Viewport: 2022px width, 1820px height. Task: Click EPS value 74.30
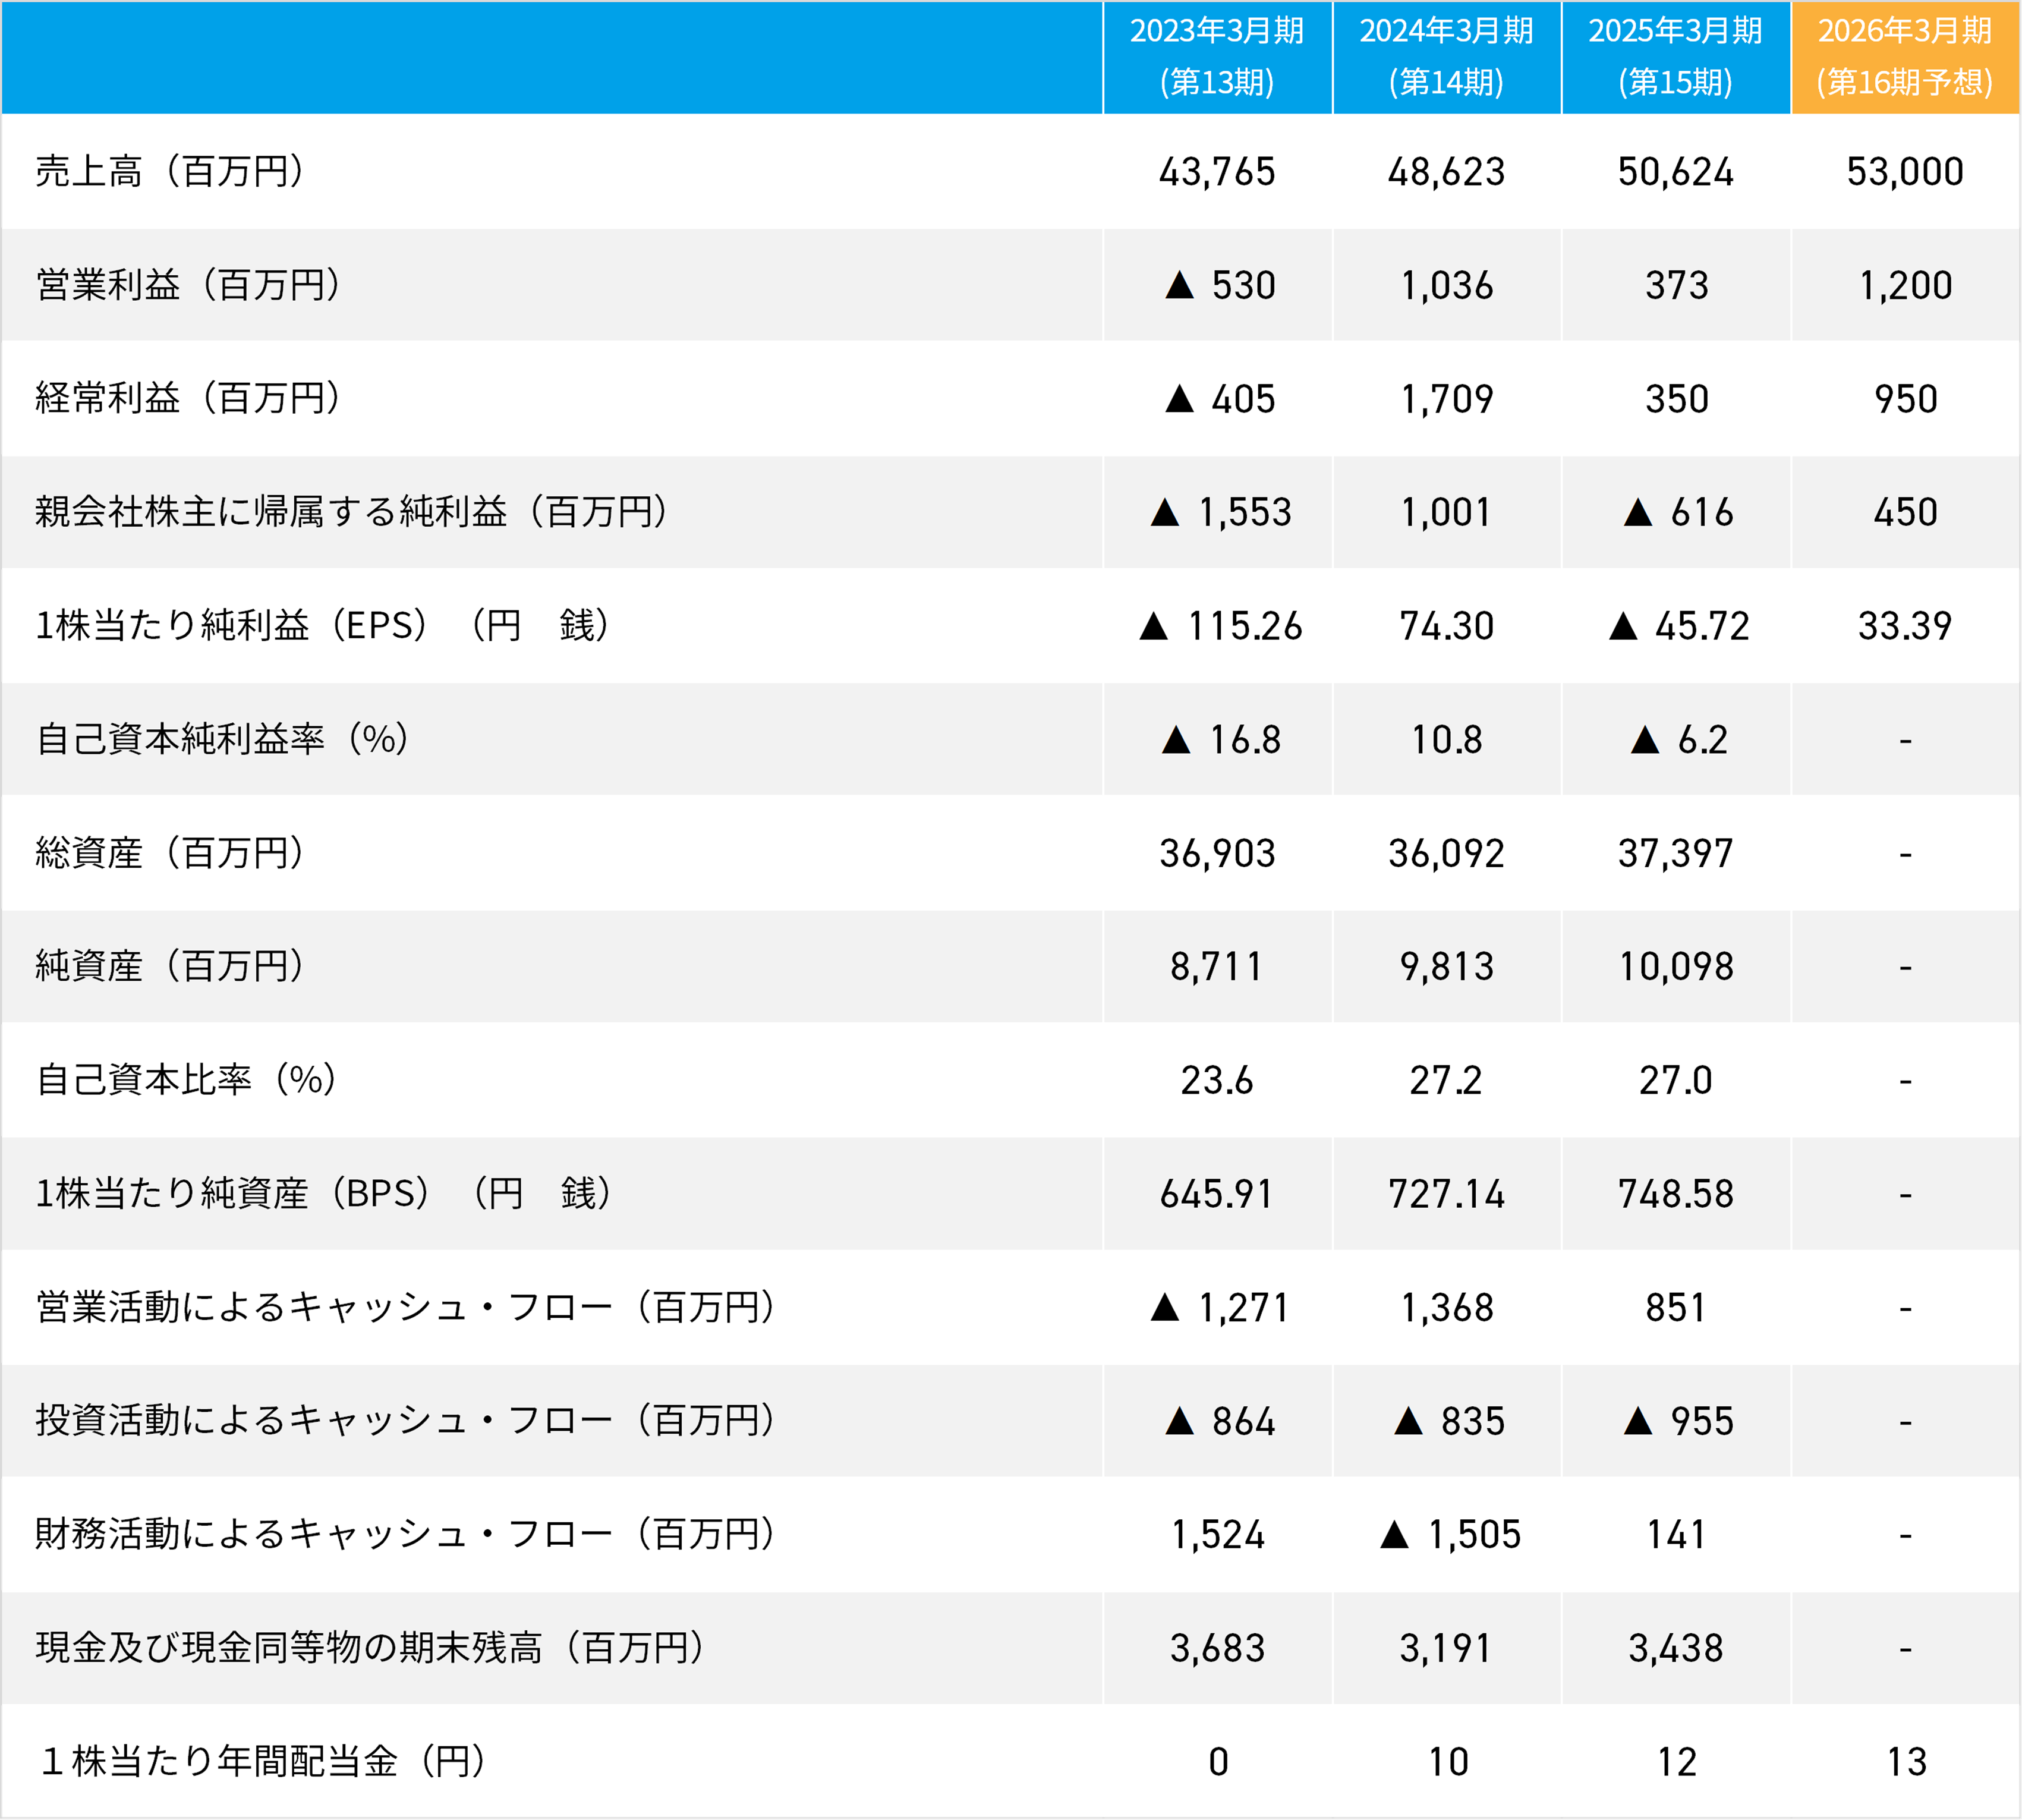click(x=1446, y=627)
